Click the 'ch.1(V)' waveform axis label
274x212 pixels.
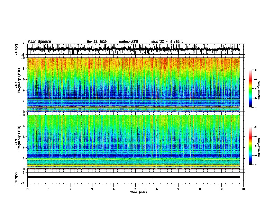coord(17,49)
